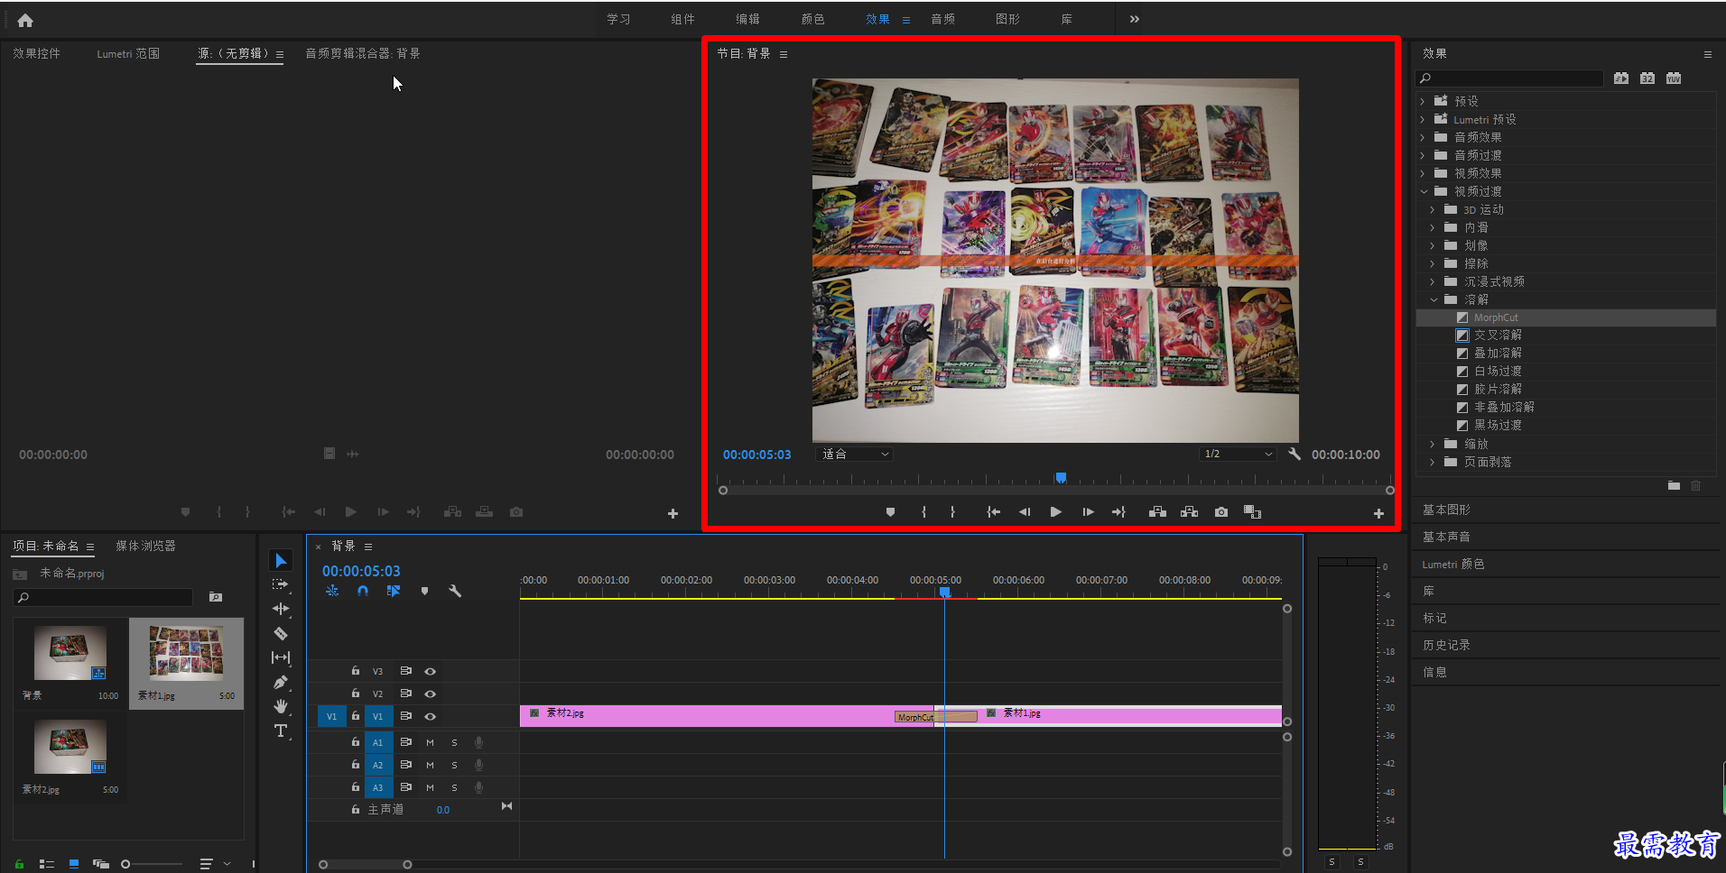Select the 素材1.jpg thumbnail in project panel
This screenshot has width=1726, height=873.
(186, 655)
